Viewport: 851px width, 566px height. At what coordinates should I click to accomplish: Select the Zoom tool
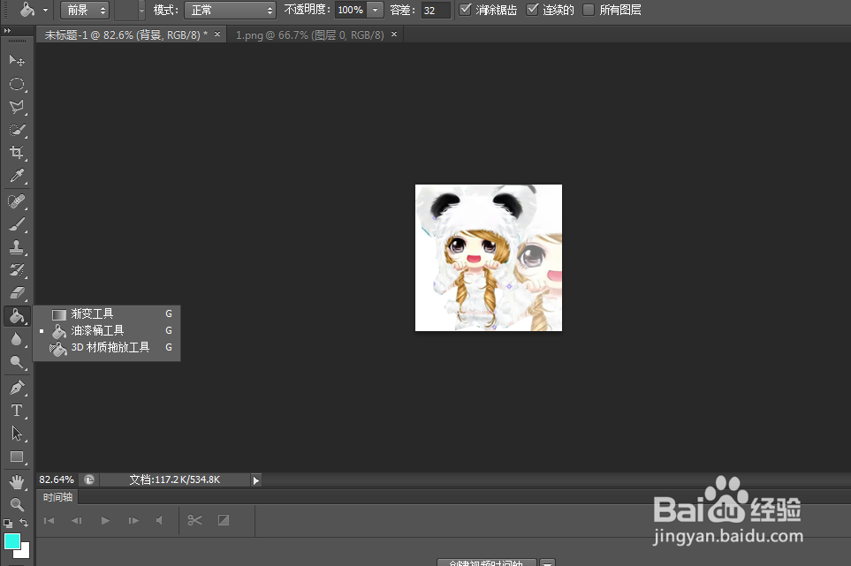pyautogui.click(x=17, y=505)
